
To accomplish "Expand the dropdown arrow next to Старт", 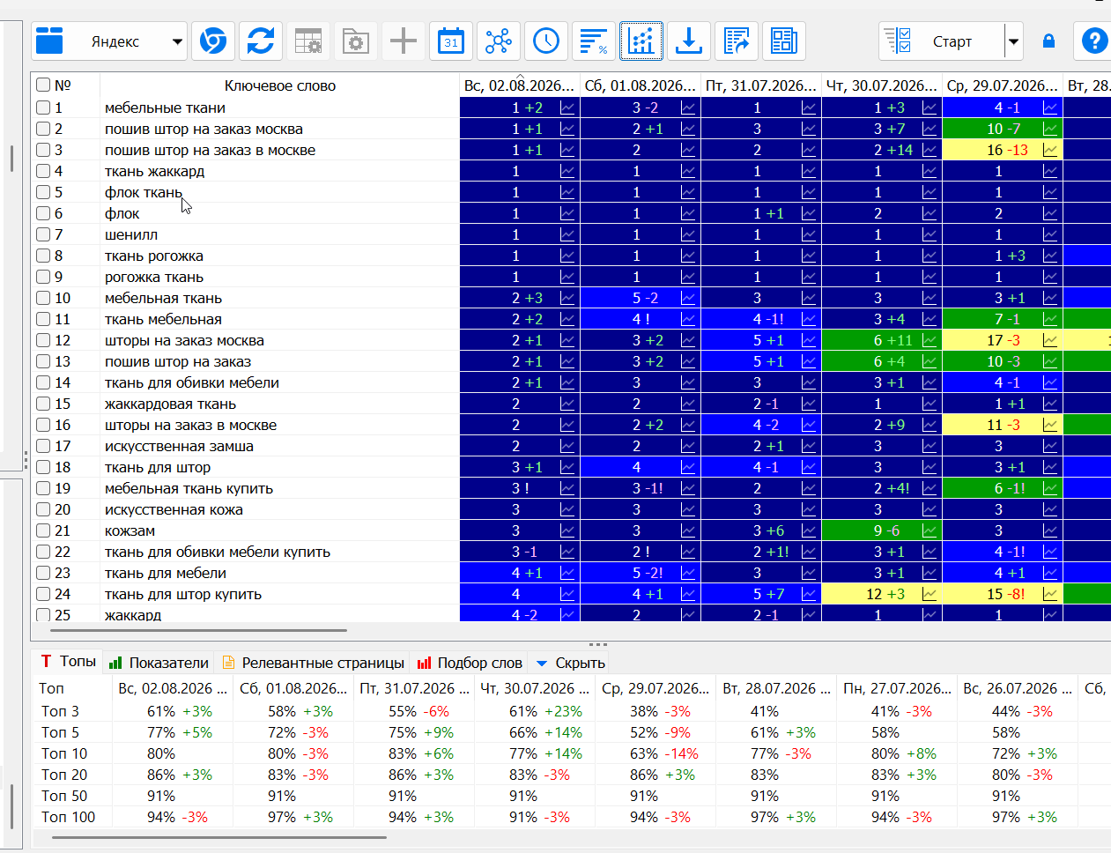I will pos(1013,41).
